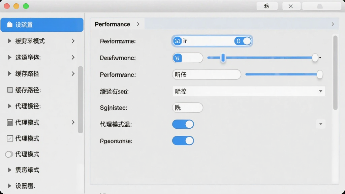The width and height of the screenshot is (345, 194).
Task: Click into the Performanc text field
Action: 207,74
